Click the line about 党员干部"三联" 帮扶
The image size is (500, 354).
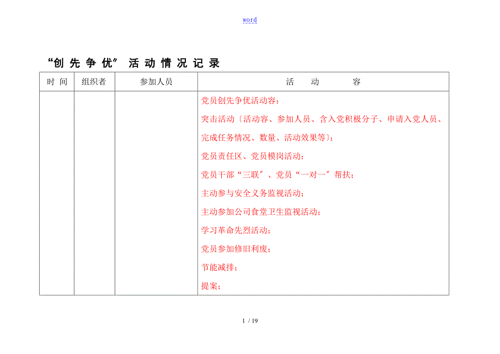277,175
